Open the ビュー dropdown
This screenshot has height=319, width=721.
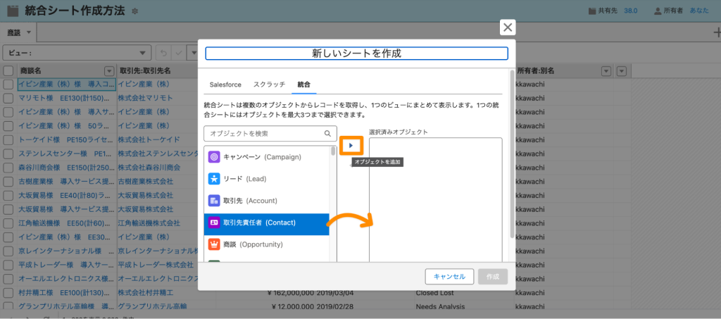77,52
